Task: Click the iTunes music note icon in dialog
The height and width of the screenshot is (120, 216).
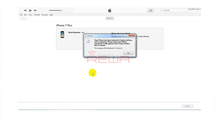Action: tap(88, 41)
